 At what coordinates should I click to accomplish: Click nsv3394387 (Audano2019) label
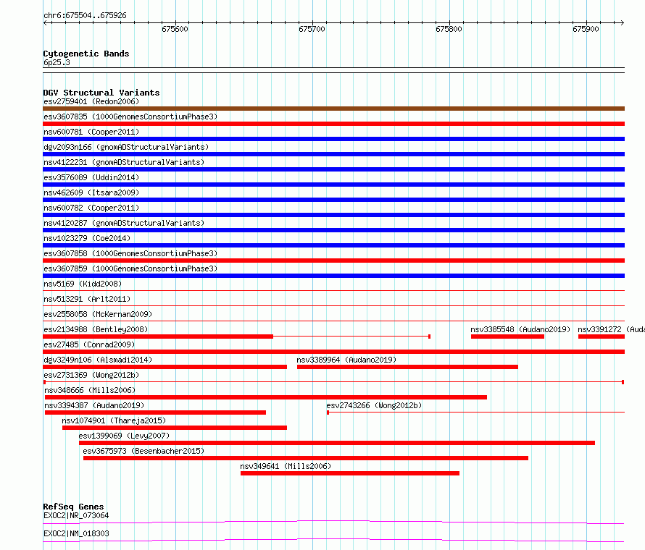[x=94, y=405]
